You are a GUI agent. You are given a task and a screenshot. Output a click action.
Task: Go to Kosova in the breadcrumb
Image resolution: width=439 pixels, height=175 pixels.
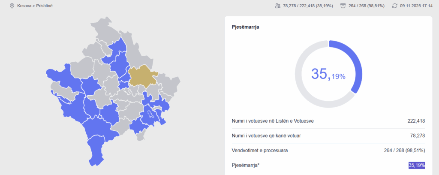25,6
